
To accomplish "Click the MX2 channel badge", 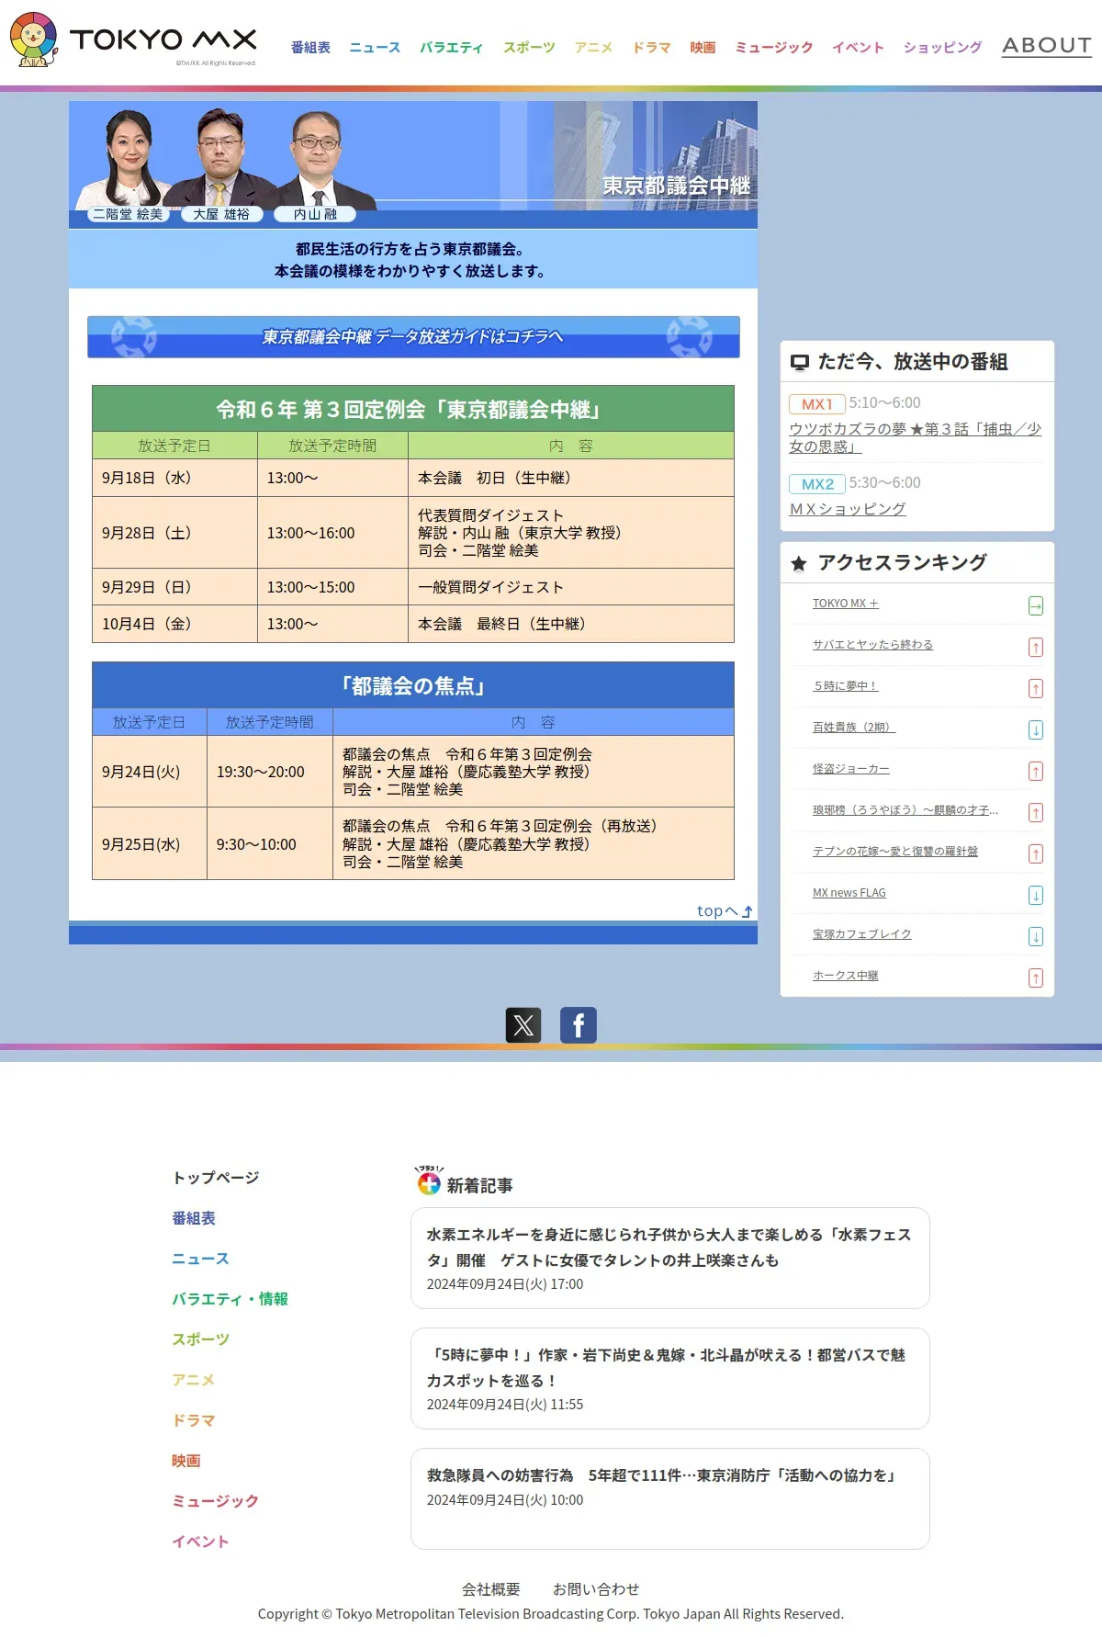I will coord(817,484).
